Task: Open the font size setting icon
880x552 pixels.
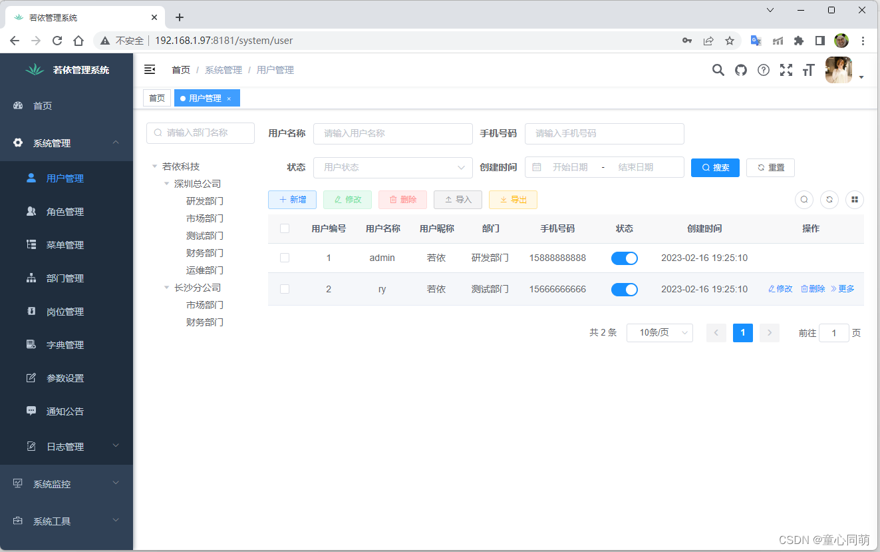Action: pyautogui.click(x=809, y=70)
